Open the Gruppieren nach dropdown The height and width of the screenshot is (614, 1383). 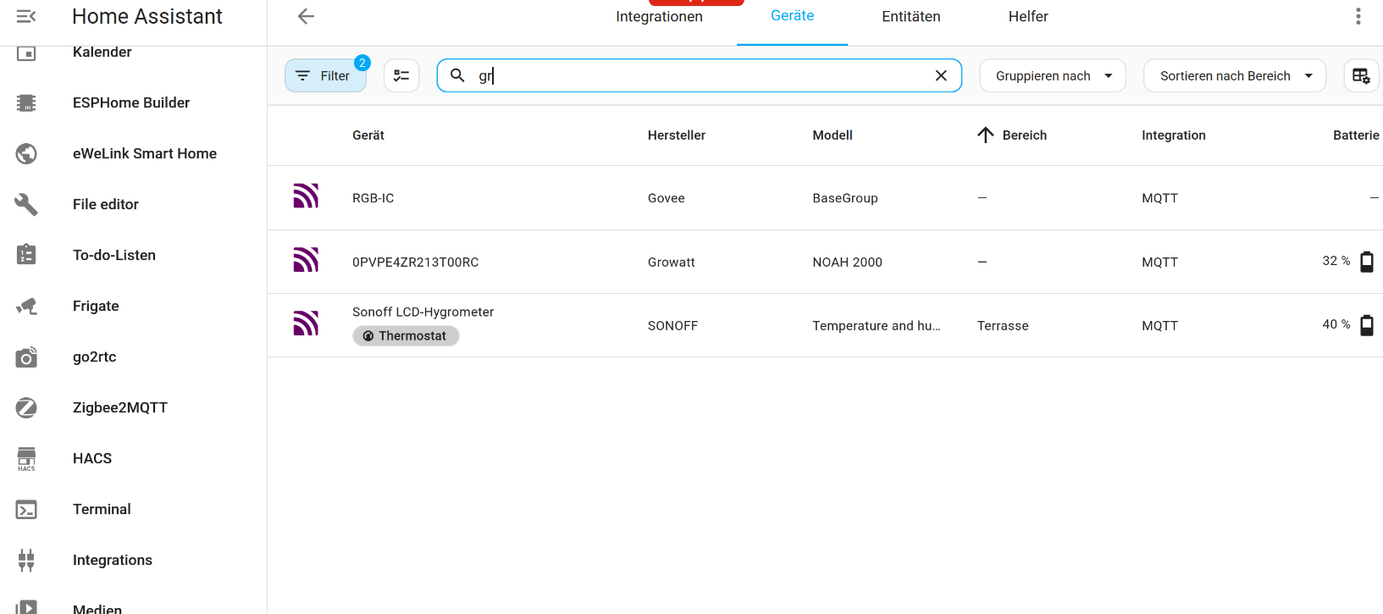click(1053, 75)
